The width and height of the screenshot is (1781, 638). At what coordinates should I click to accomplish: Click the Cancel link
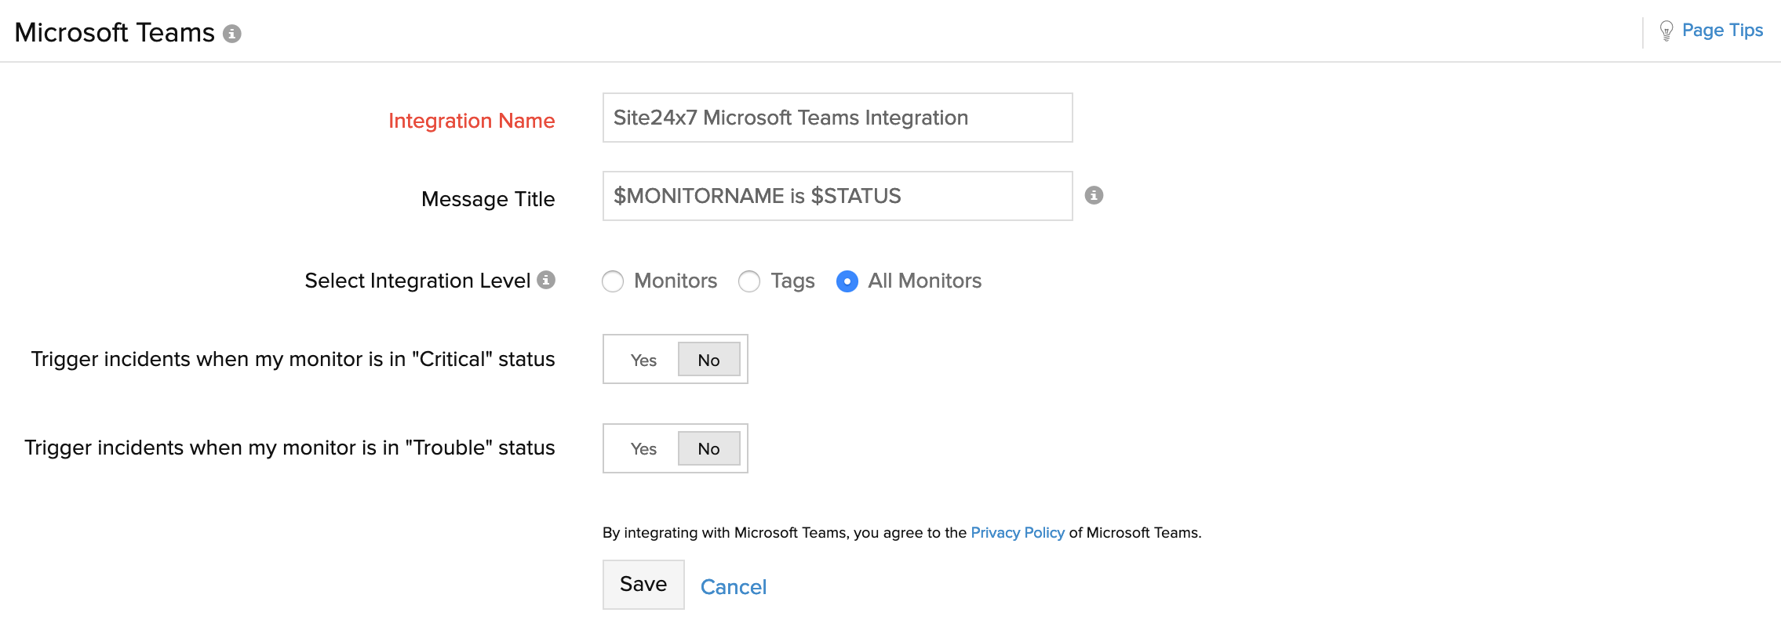(734, 587)
